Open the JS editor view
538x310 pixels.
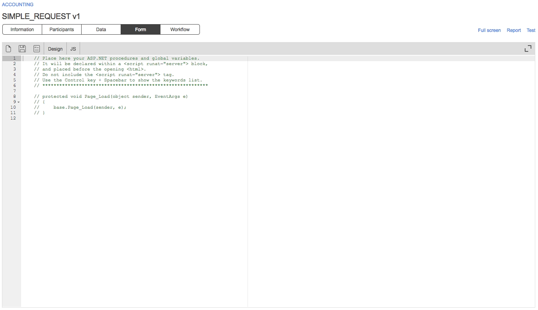pyautogui.click(x=73, y=49)
